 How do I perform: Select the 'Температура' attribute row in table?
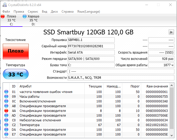tap(86, 125)
